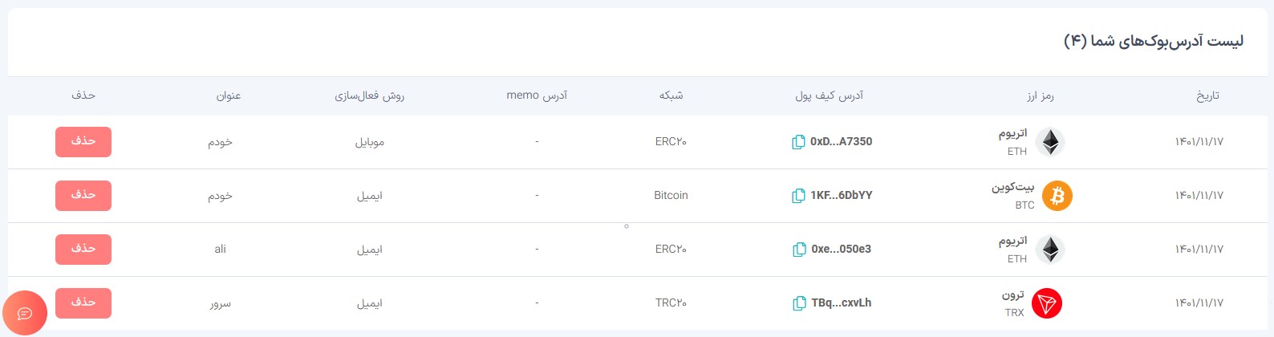Click the روش فعال‌سازی column header
Screen dimensions: 1274x337
pos(370,95)
